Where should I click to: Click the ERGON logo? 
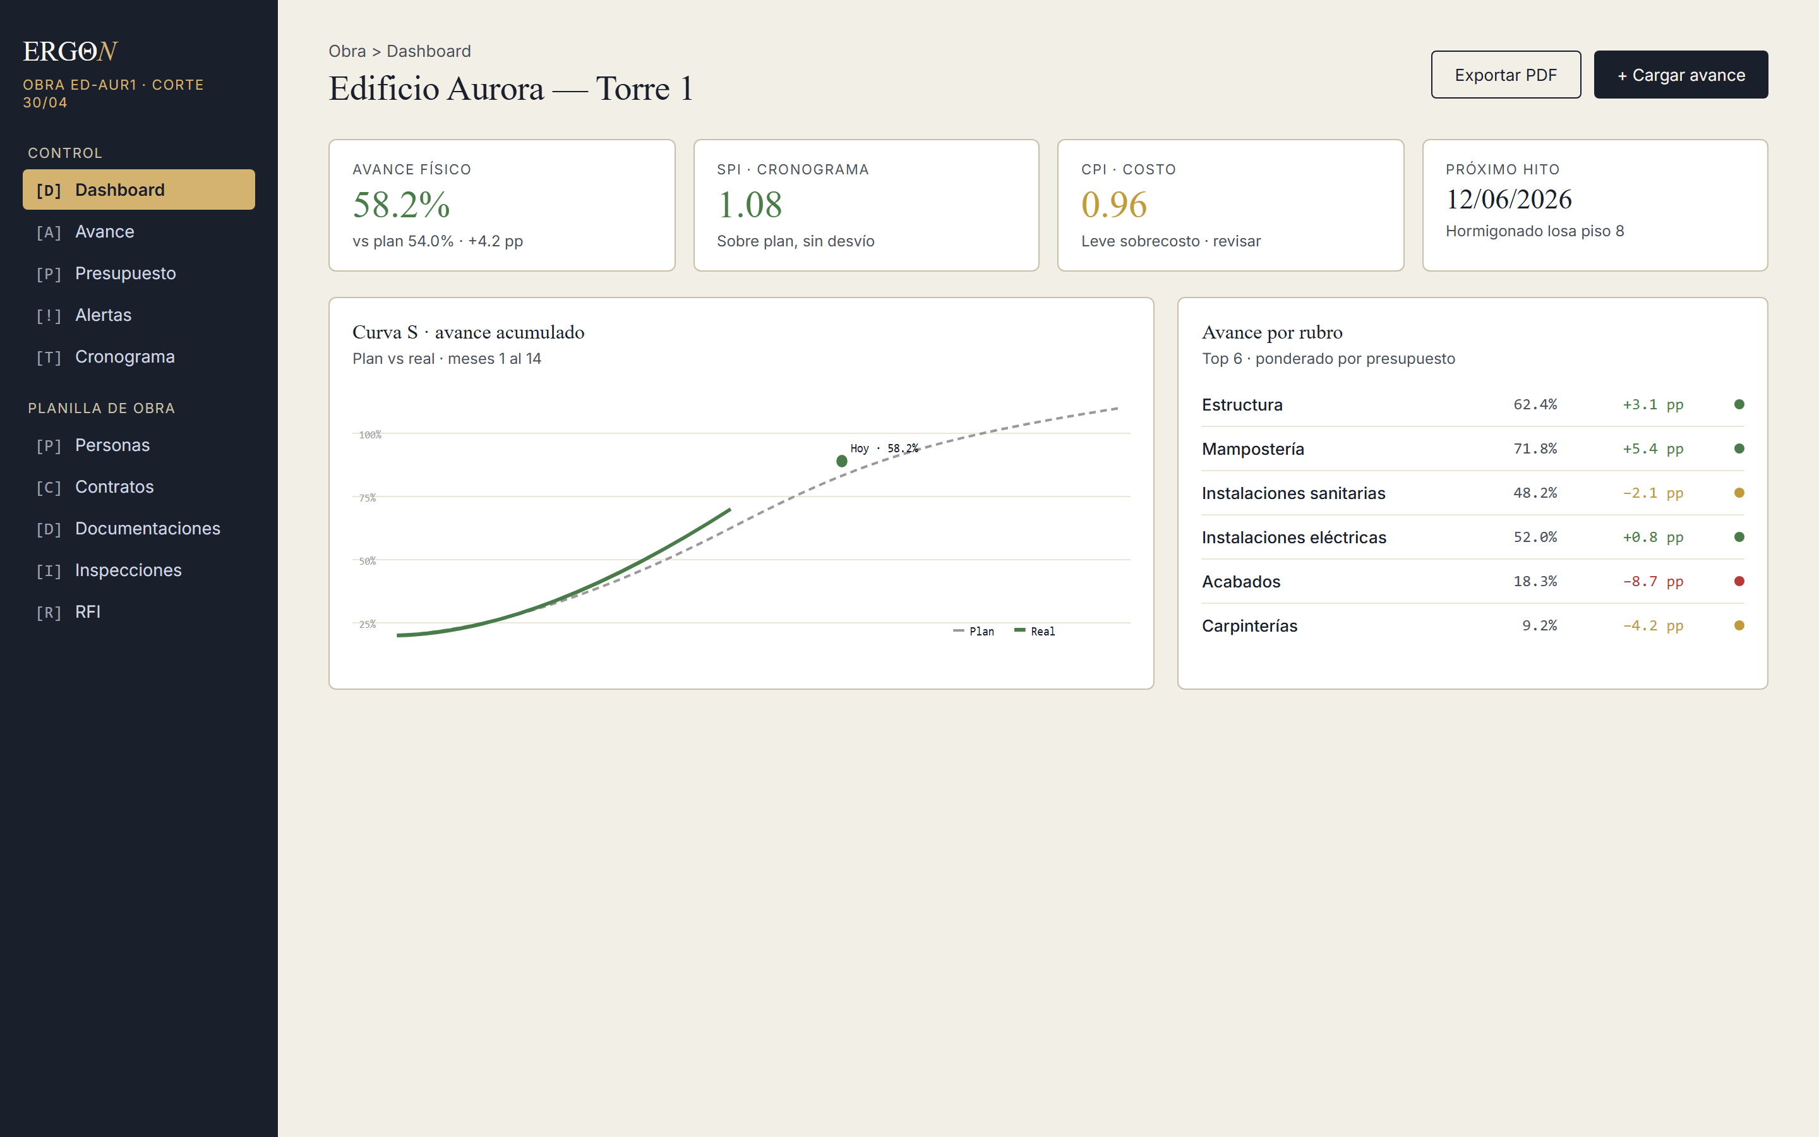pos(70,51)
